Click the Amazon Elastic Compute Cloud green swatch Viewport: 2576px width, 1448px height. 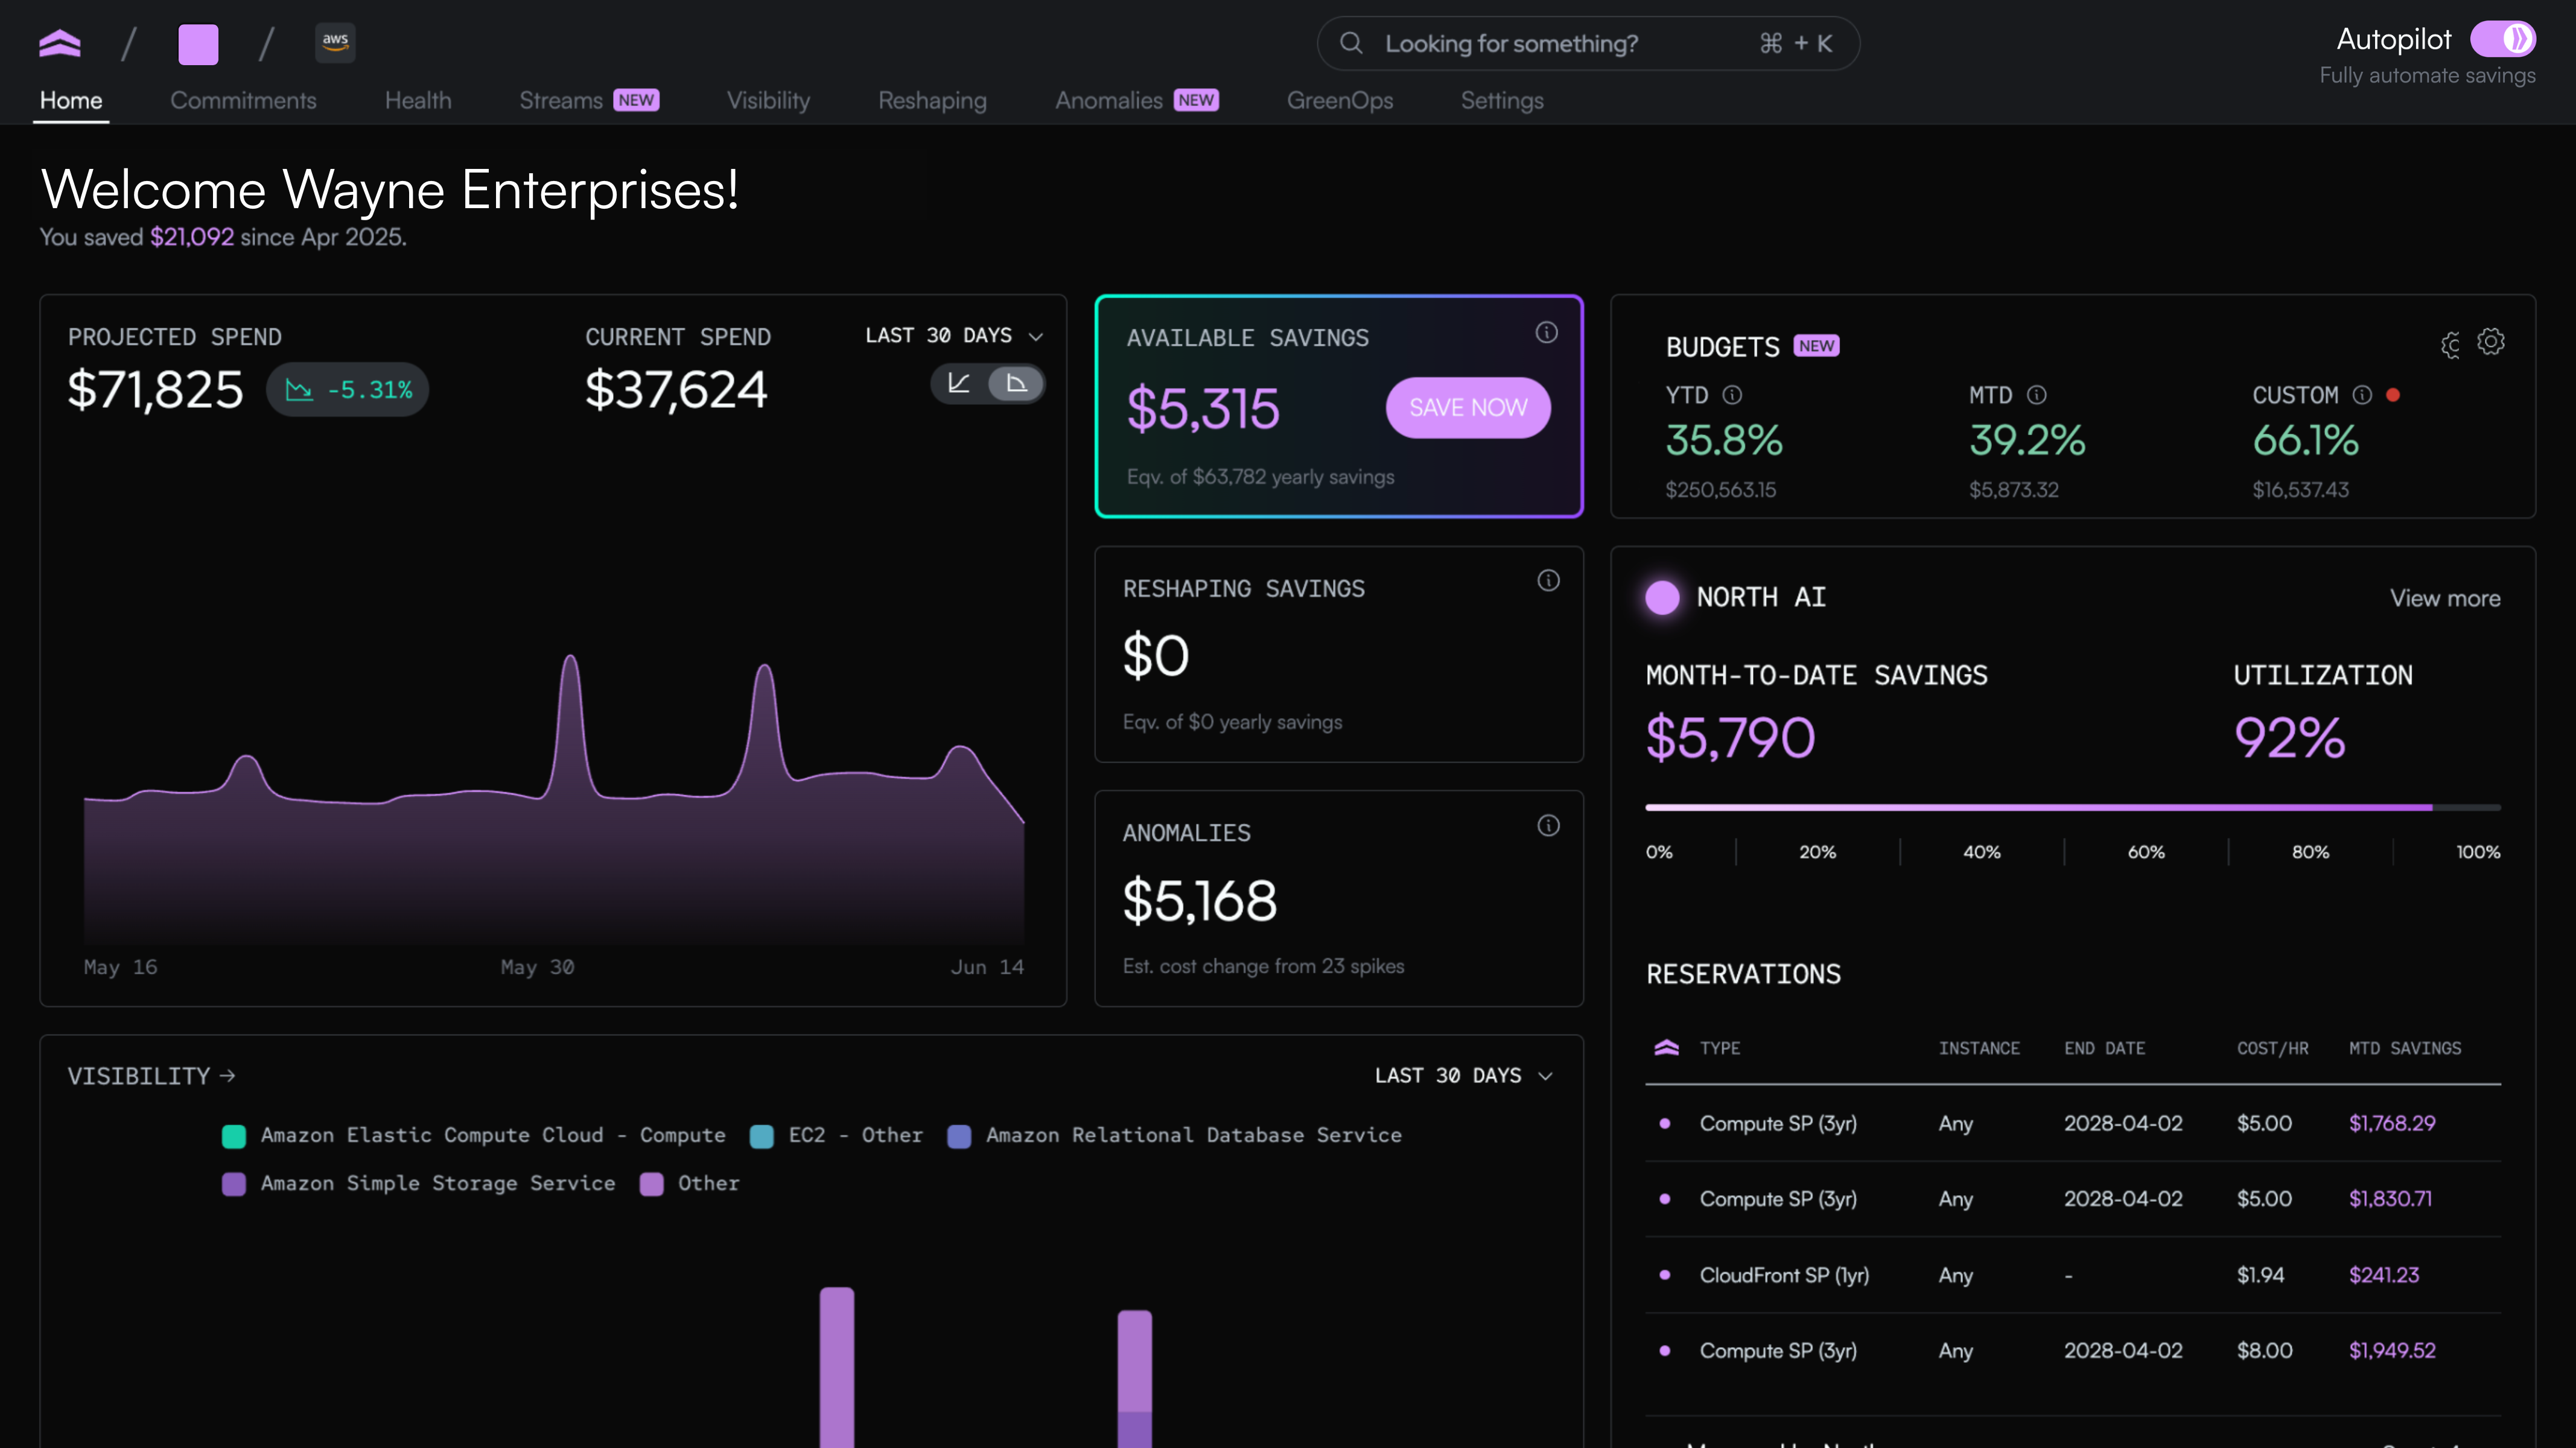[234, 1137]
